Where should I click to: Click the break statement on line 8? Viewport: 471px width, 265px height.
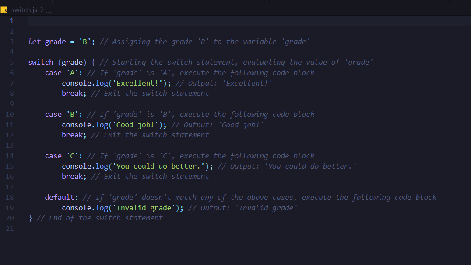(x=73, y=93)
